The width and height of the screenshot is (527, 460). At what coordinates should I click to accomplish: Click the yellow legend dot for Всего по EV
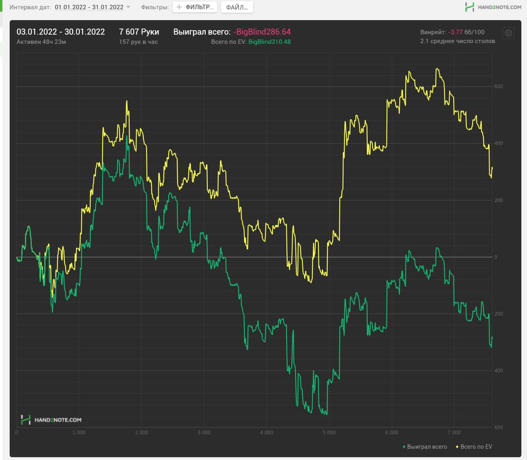coord(457,447)
